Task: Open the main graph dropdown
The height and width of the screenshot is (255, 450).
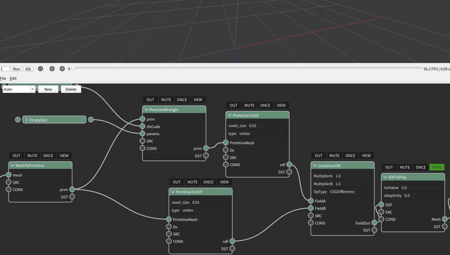Action: 32,89
